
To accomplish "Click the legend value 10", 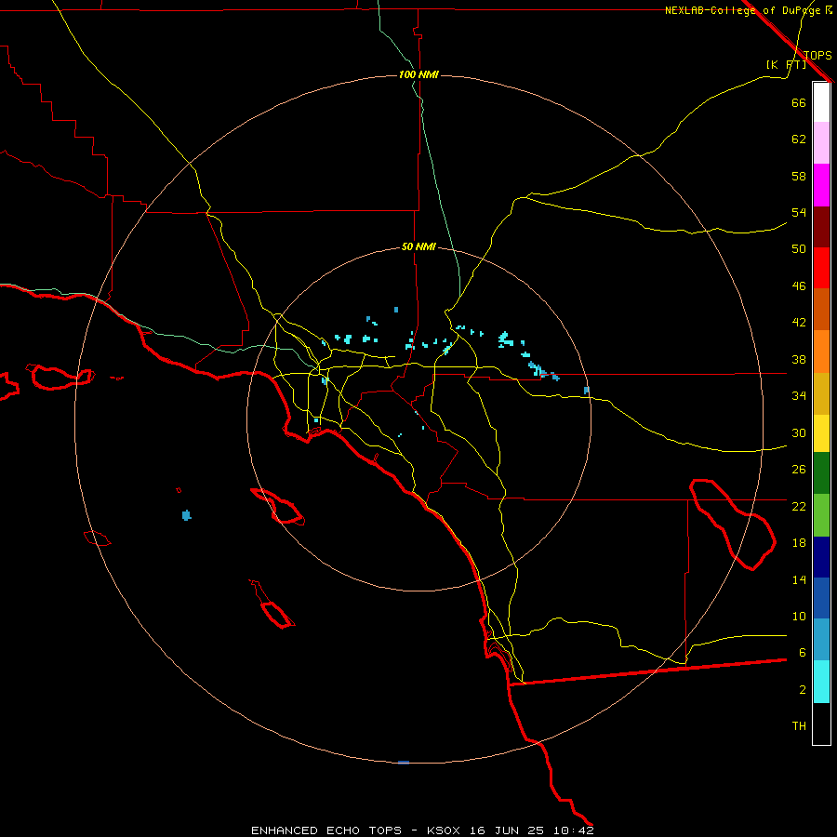I will coord(799,617).
